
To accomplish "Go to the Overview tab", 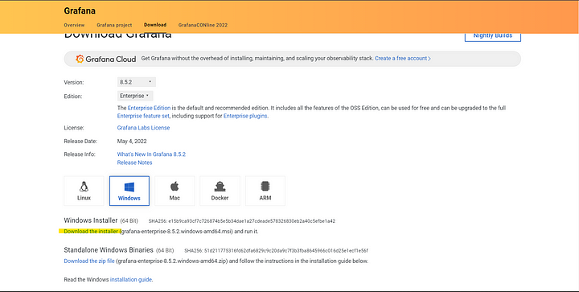I will [74, 25].
